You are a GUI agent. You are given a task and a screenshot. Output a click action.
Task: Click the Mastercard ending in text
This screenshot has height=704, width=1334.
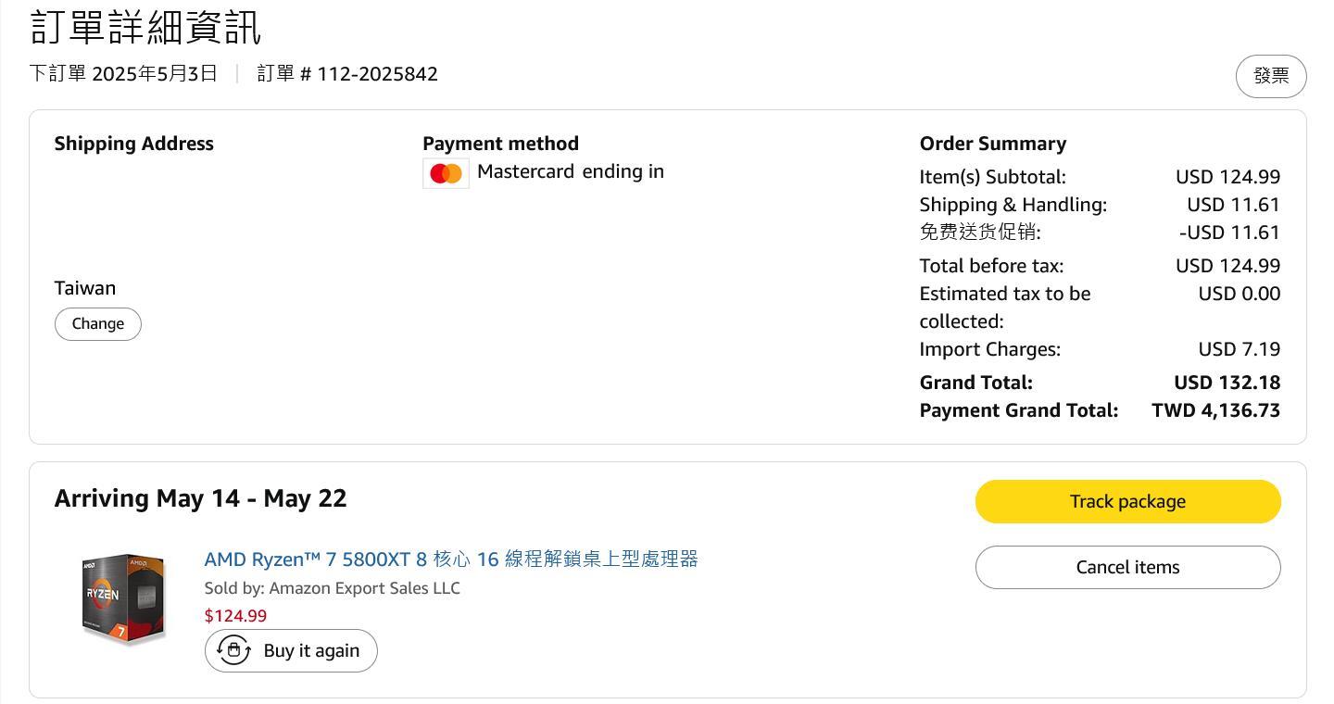[x=571, y=171]
